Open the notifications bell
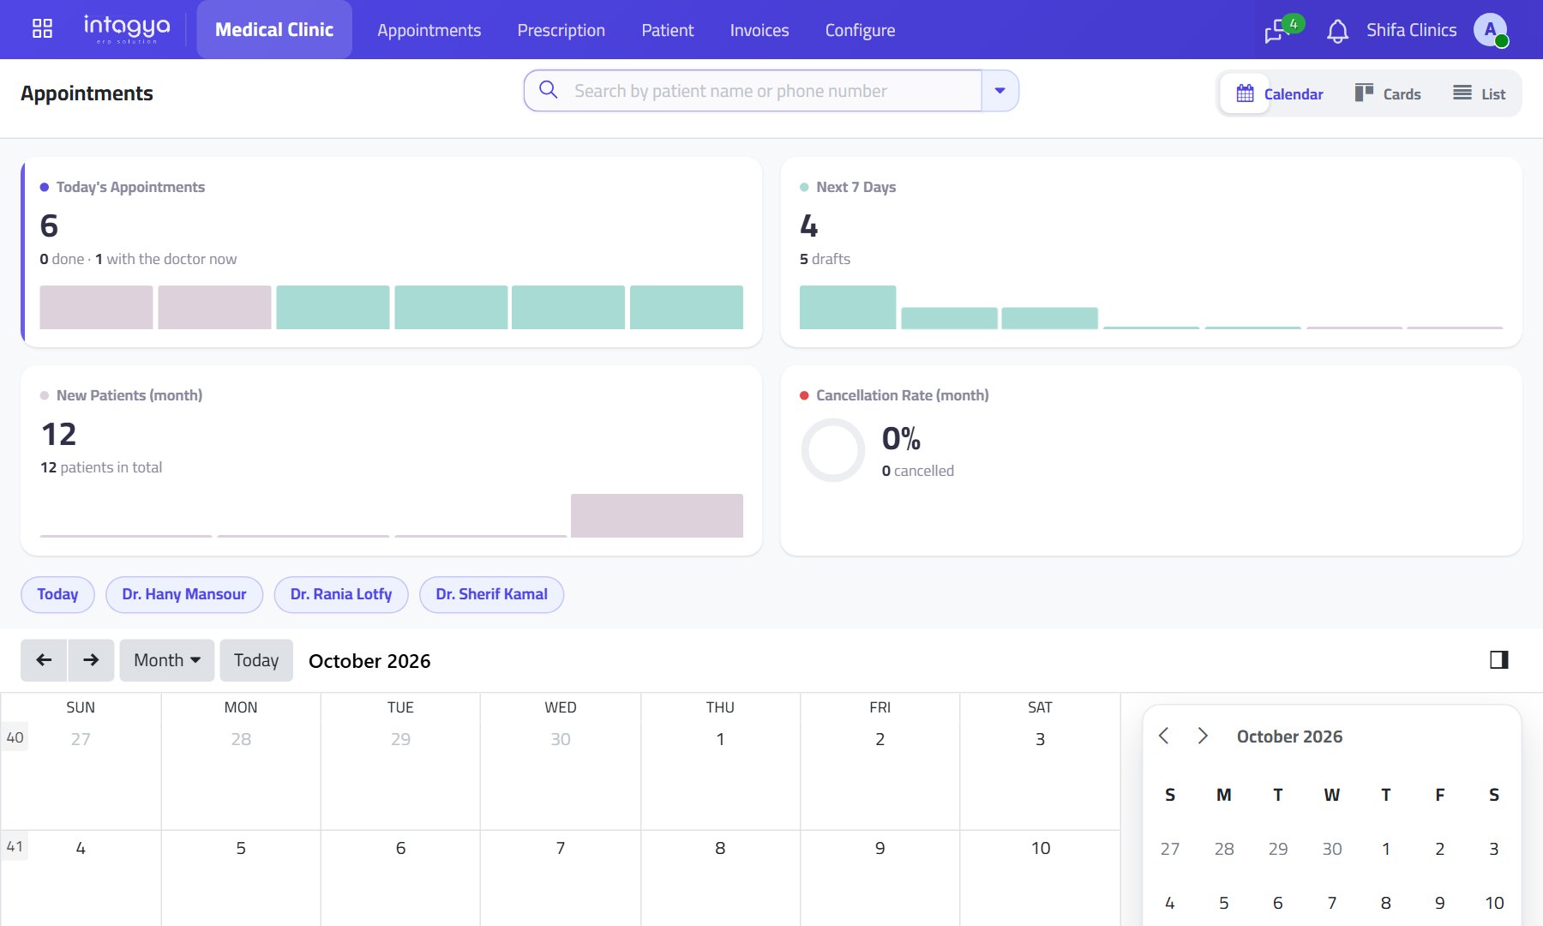Viewport: 1543px width, 926px height. [x=1337, y=31]
